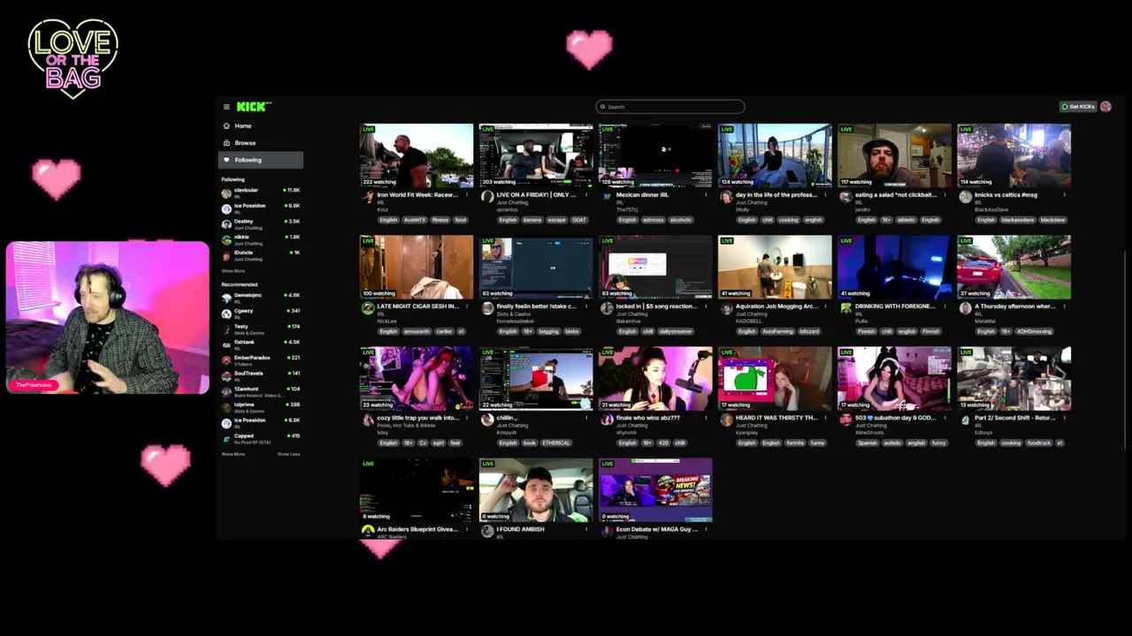Viewport: 1132px width, 636px height.
Task: Click Destiny's avatar in Following list
Action: (x=226, y=223)
